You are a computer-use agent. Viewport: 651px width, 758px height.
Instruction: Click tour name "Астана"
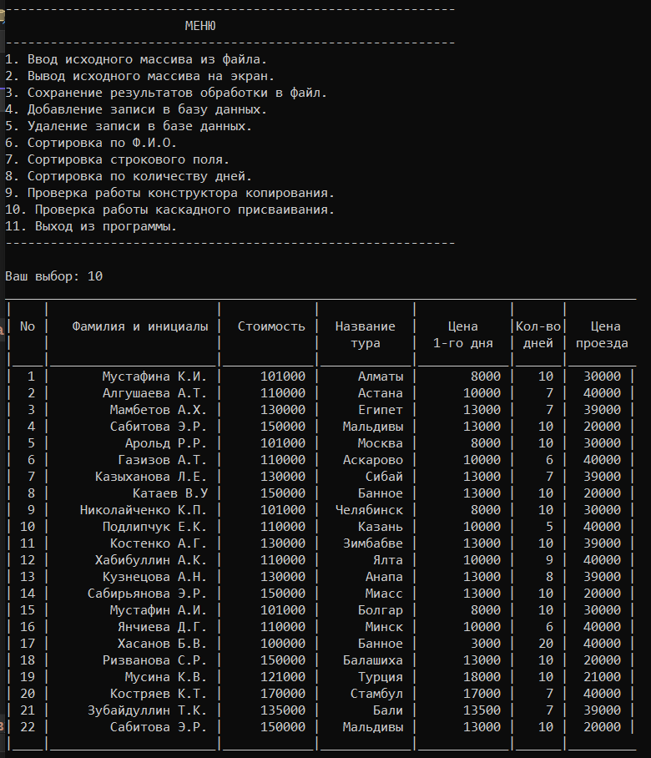[x=381, y=393]
